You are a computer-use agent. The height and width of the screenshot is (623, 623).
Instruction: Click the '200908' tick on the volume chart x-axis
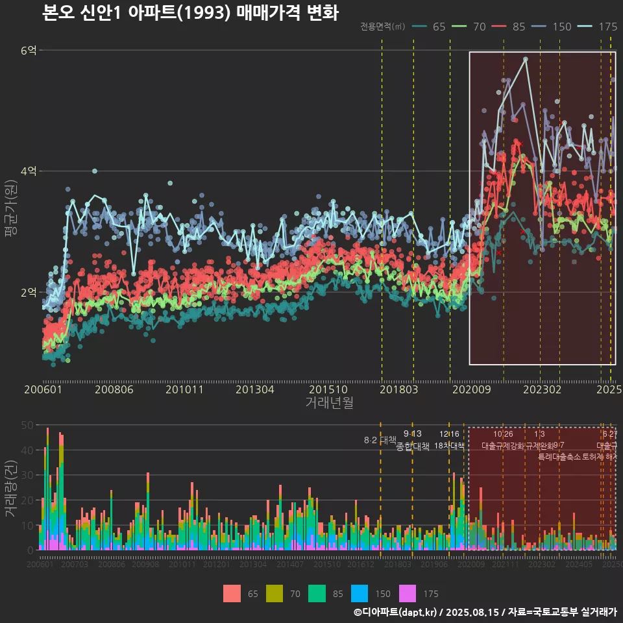145,564
